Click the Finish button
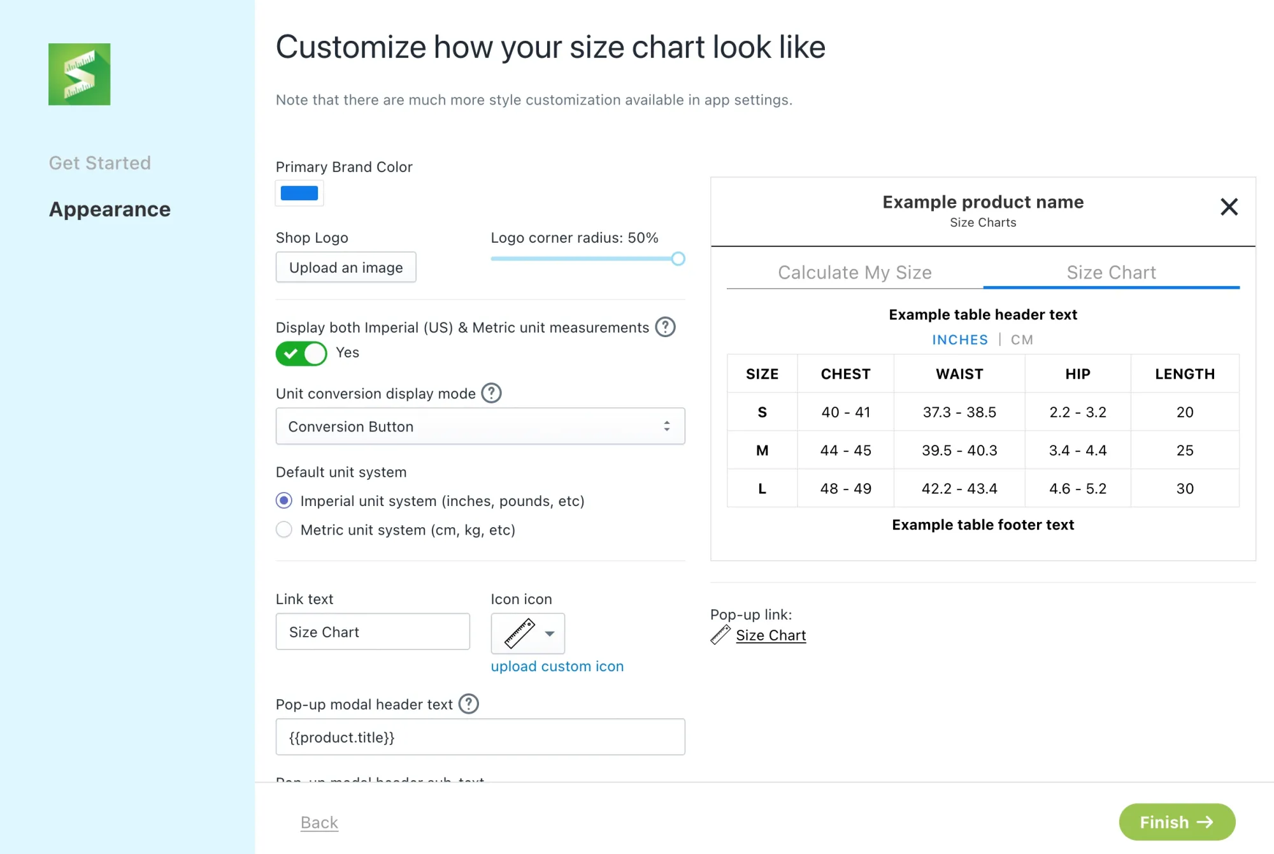Screen dimensions: 1274x854 1176,822
